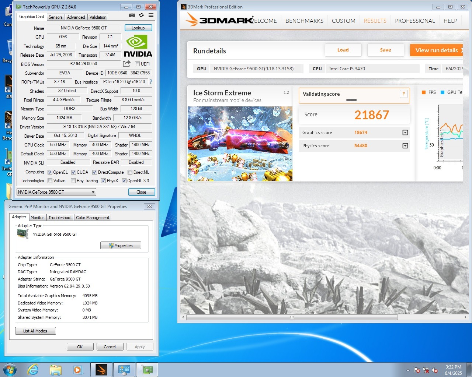The image size is (472, 377).
Task: Toggle the Ray Tracing checkbox
Action: click(x=73, y=181)
